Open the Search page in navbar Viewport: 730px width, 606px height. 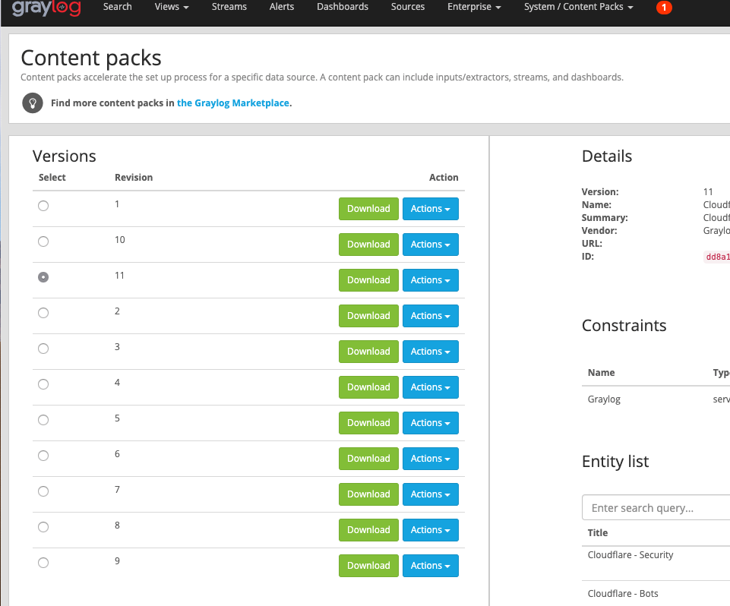(117, 7)
